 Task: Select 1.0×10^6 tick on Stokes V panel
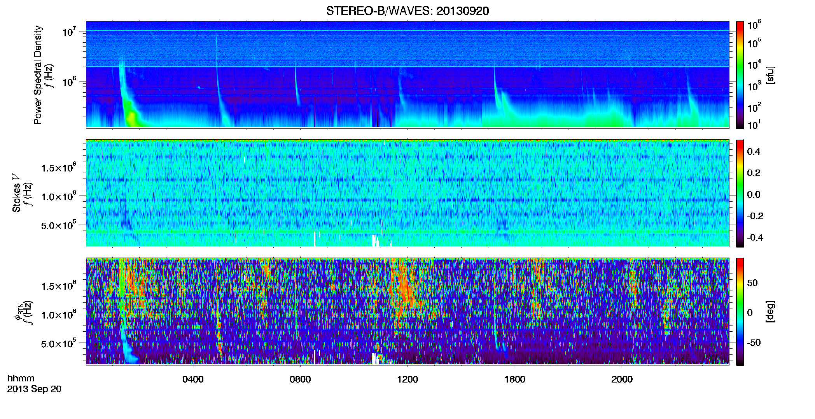59,196
